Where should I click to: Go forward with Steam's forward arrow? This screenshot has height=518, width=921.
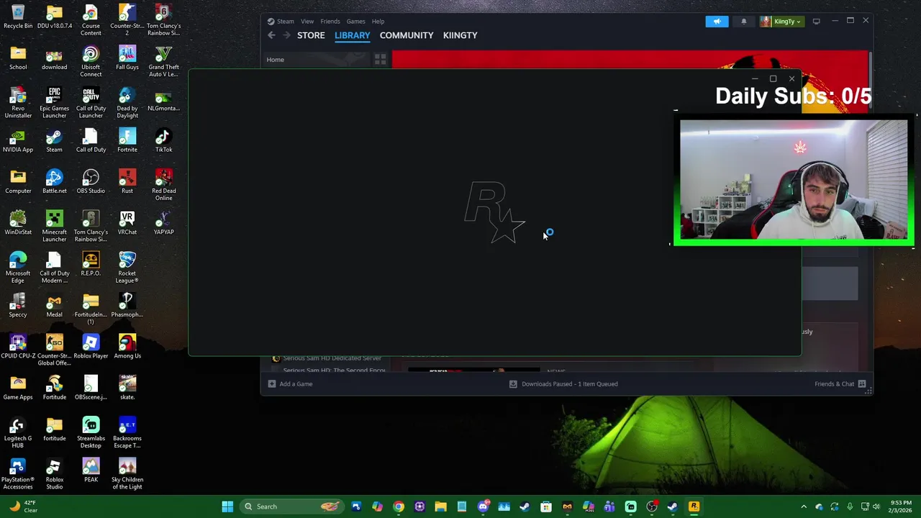(286, 35)
